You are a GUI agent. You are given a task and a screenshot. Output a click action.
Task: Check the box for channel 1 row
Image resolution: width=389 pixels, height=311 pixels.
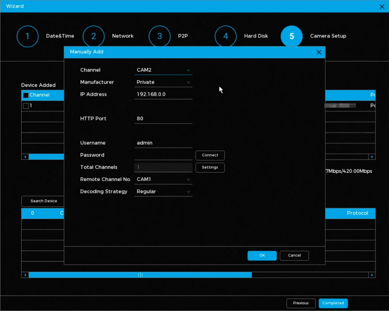click(x=26, y=106)
